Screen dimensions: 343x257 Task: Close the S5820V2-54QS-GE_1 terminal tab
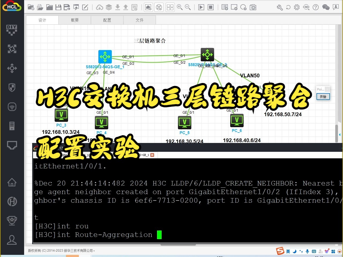click(x=152, y=155)
